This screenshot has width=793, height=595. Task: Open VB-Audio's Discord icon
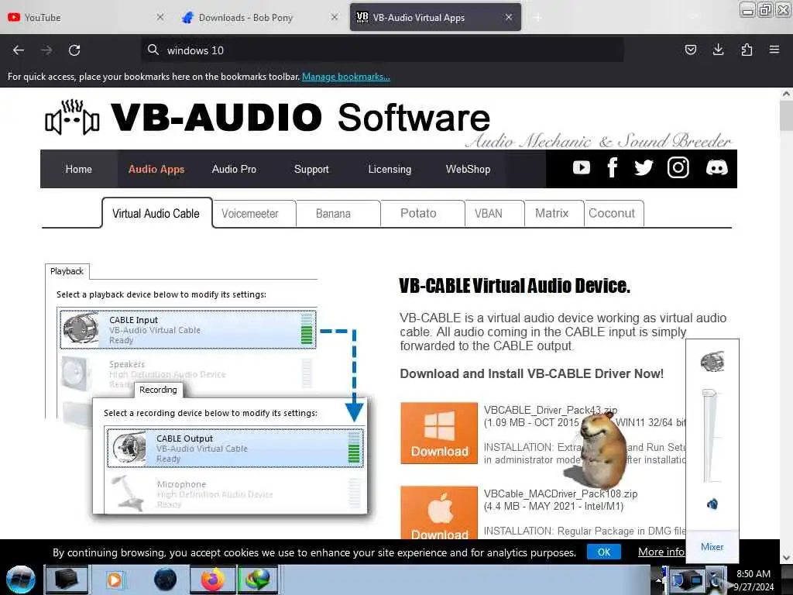coord(716,167)
